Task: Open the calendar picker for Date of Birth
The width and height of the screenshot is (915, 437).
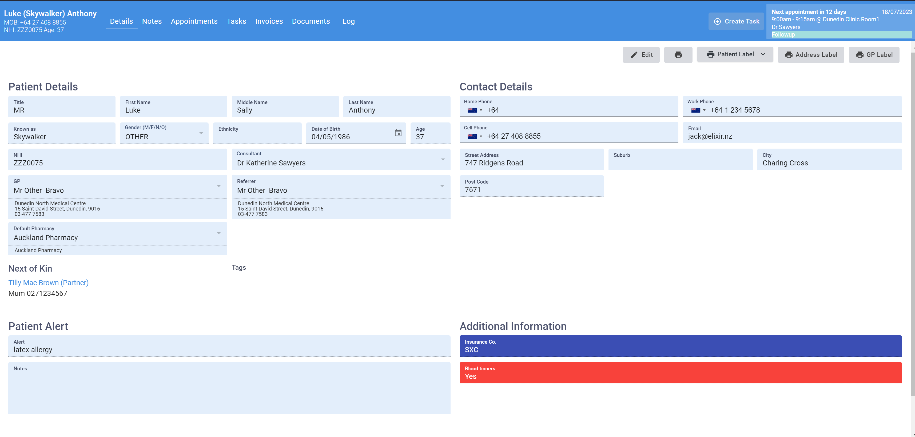Action: pos(397,133)
